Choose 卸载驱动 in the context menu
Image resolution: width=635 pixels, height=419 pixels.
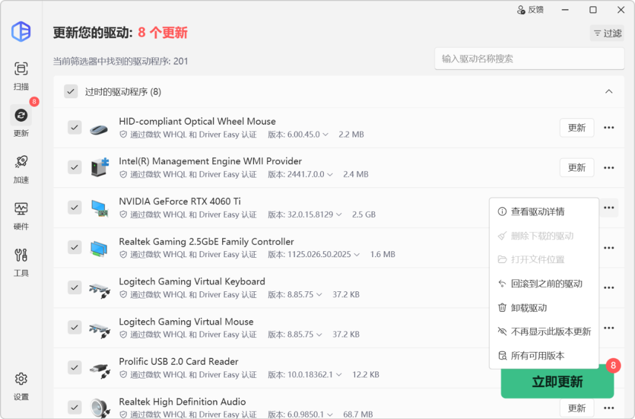pyautogui.click(x=544, y=308)
